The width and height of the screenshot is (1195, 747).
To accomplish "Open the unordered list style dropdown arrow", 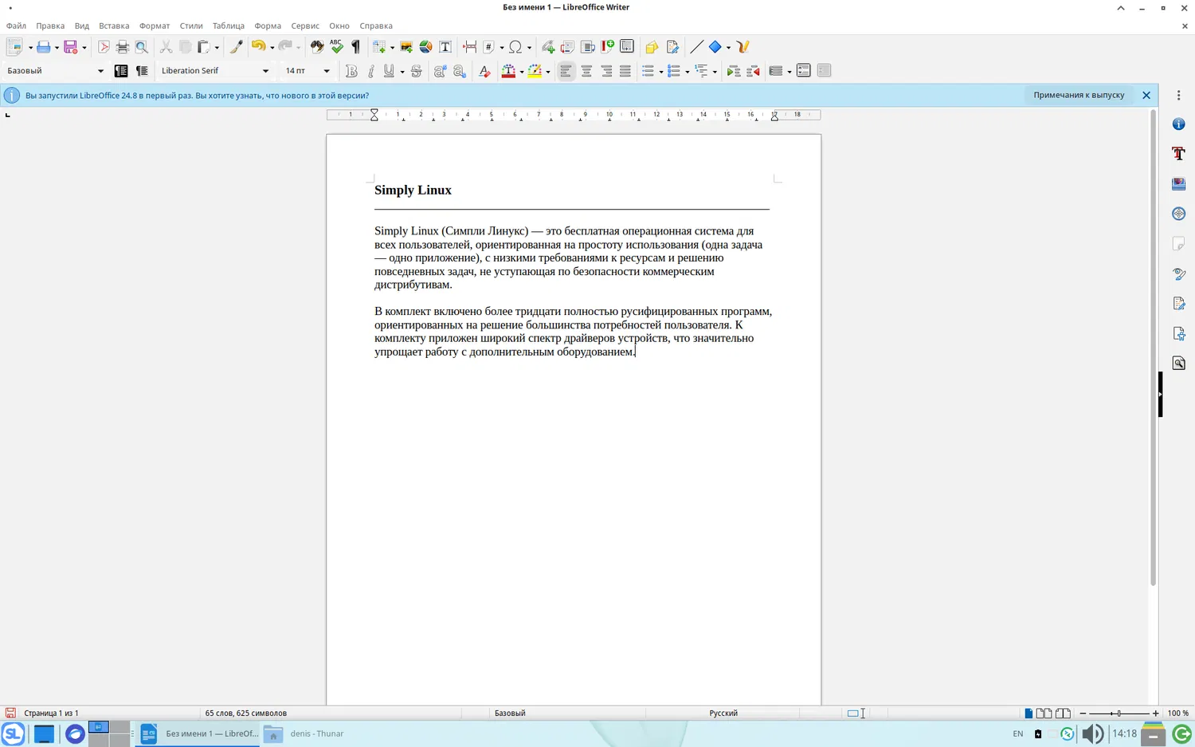I will point(661,72).
